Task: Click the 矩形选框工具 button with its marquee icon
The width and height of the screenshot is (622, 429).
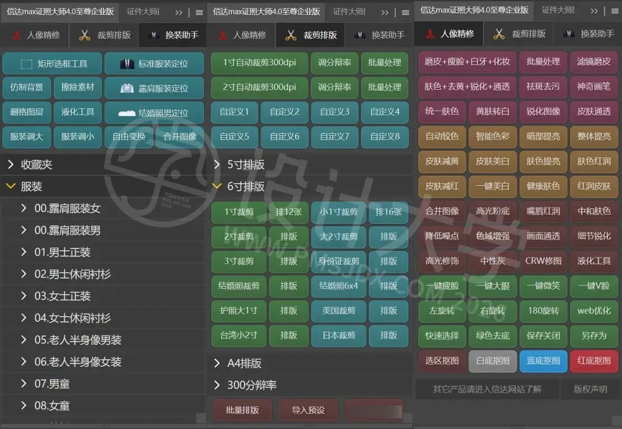Action: coord(53,64)
